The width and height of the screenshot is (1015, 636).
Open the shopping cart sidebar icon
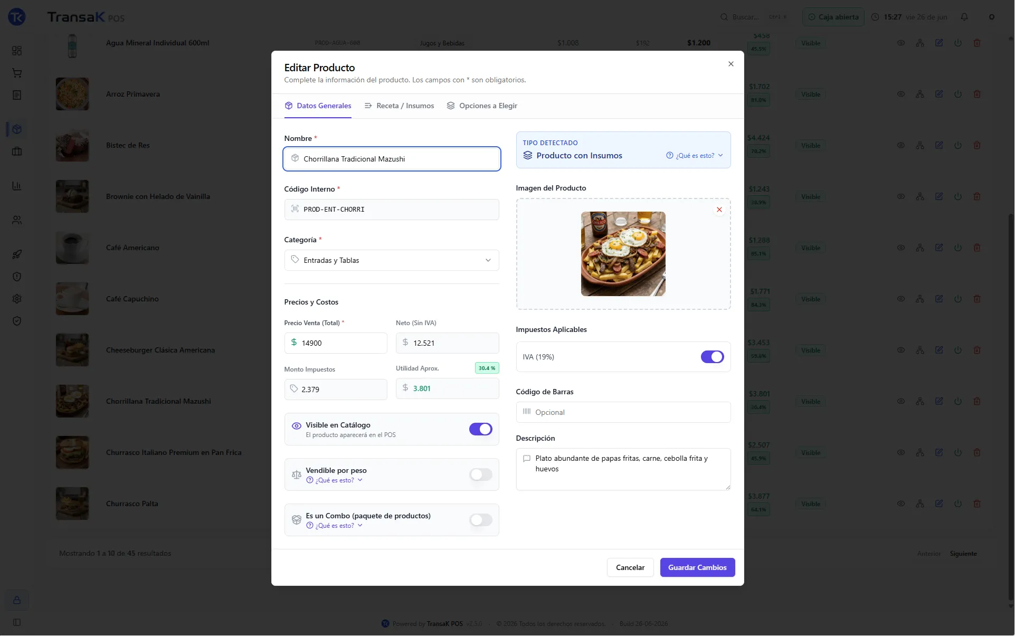coord(17,73)
